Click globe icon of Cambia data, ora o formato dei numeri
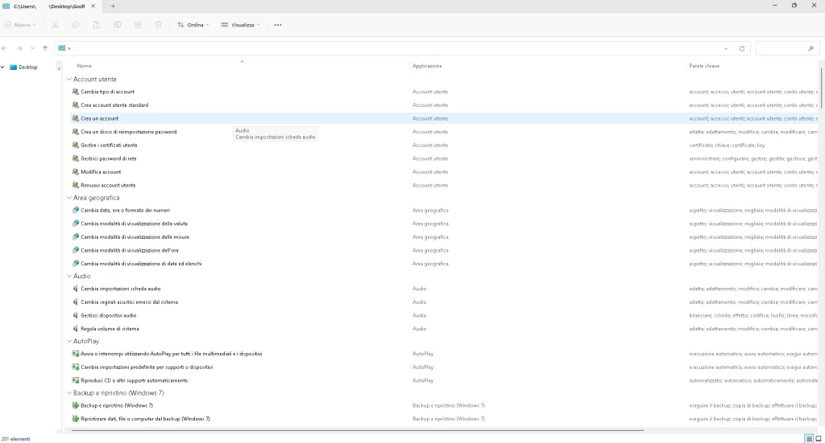 click(75, 210)
